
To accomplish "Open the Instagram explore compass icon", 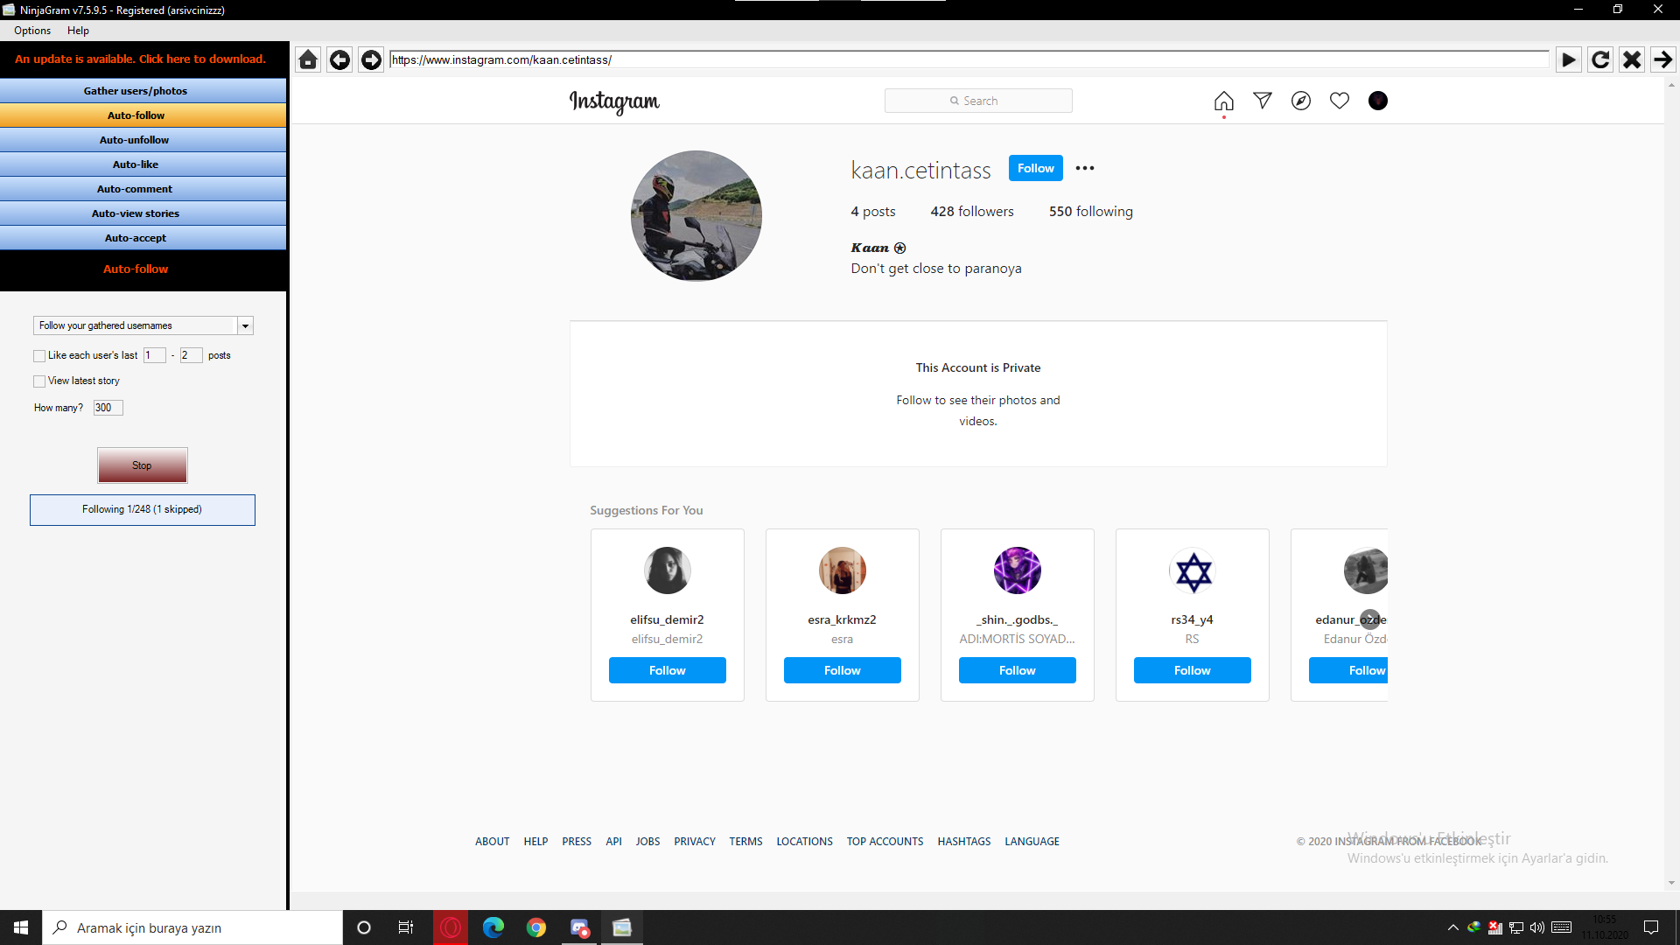I will coord(1300,101).
